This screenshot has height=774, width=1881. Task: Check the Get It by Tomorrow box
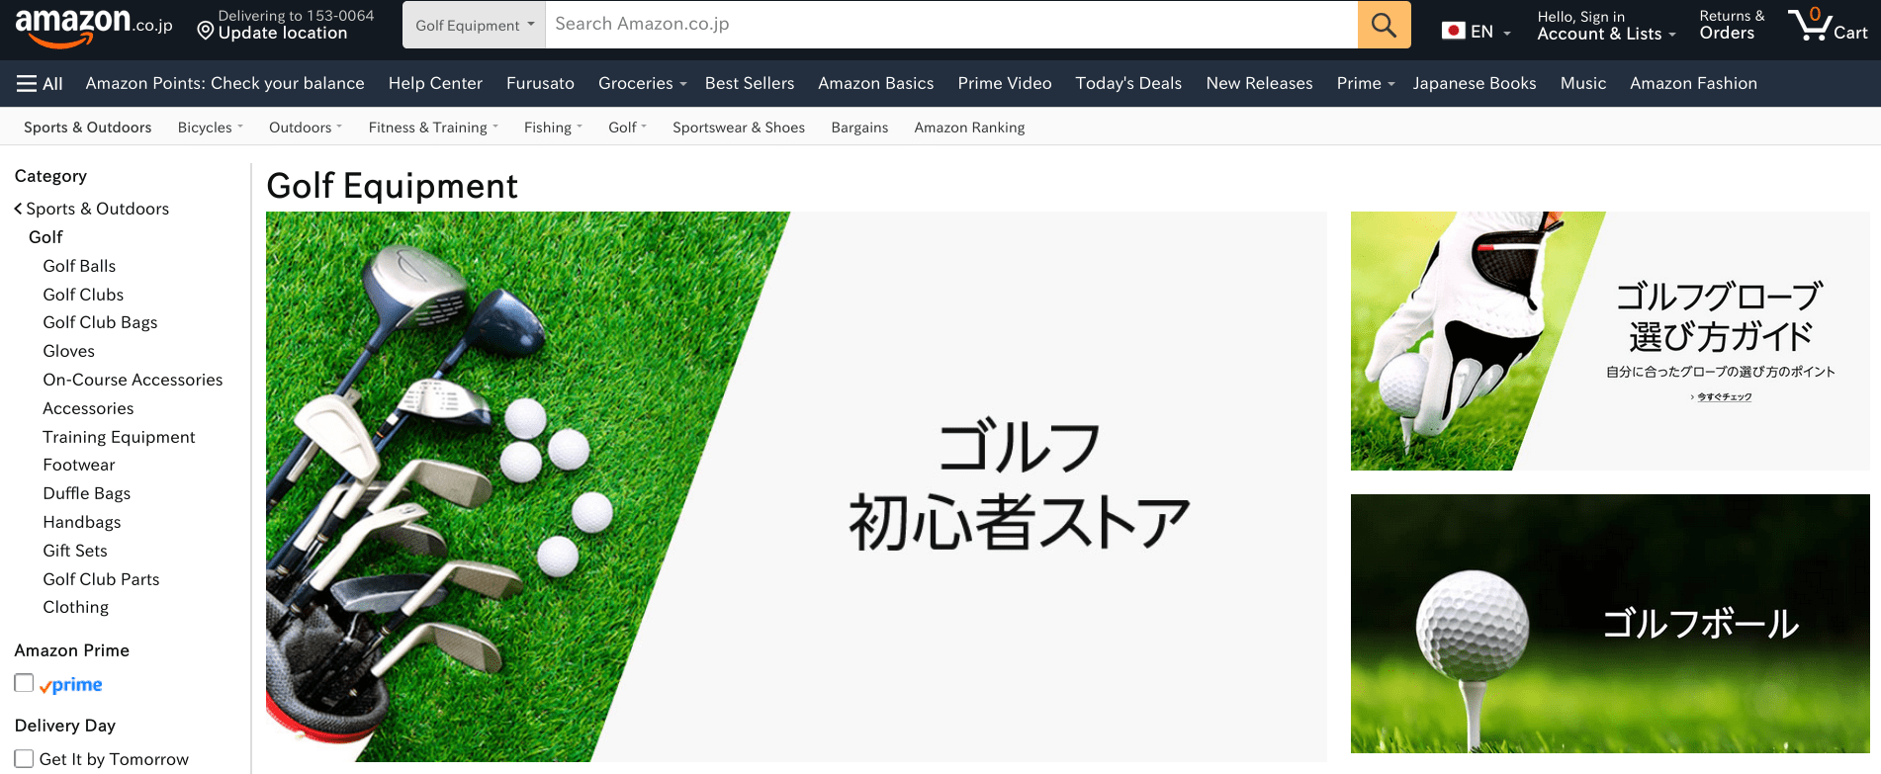(24, 758)
